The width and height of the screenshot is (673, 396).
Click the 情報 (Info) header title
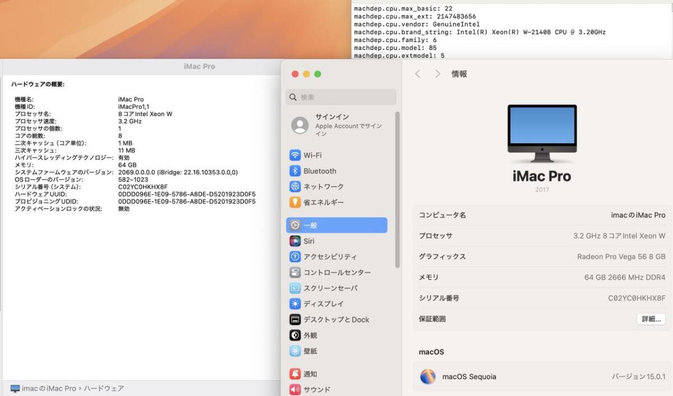[459, 73]
